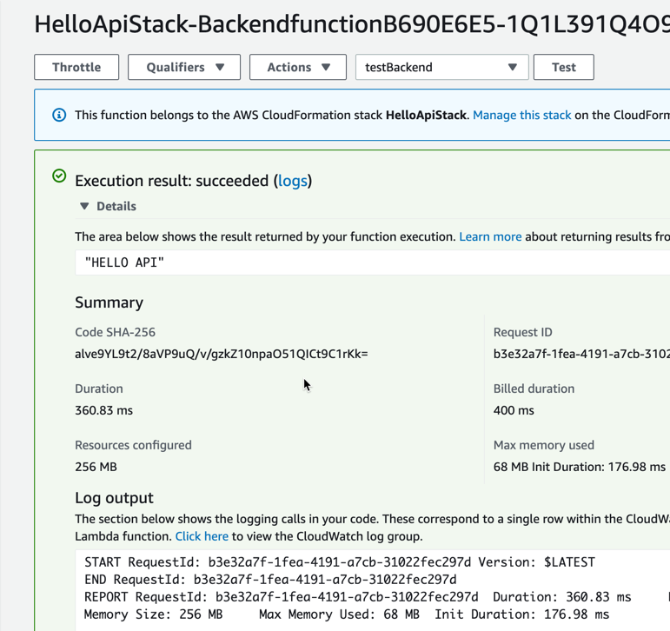This screenshot has height=631, width=670.
Task: Open Click here CloudWatch log group link
Action: 202,536
